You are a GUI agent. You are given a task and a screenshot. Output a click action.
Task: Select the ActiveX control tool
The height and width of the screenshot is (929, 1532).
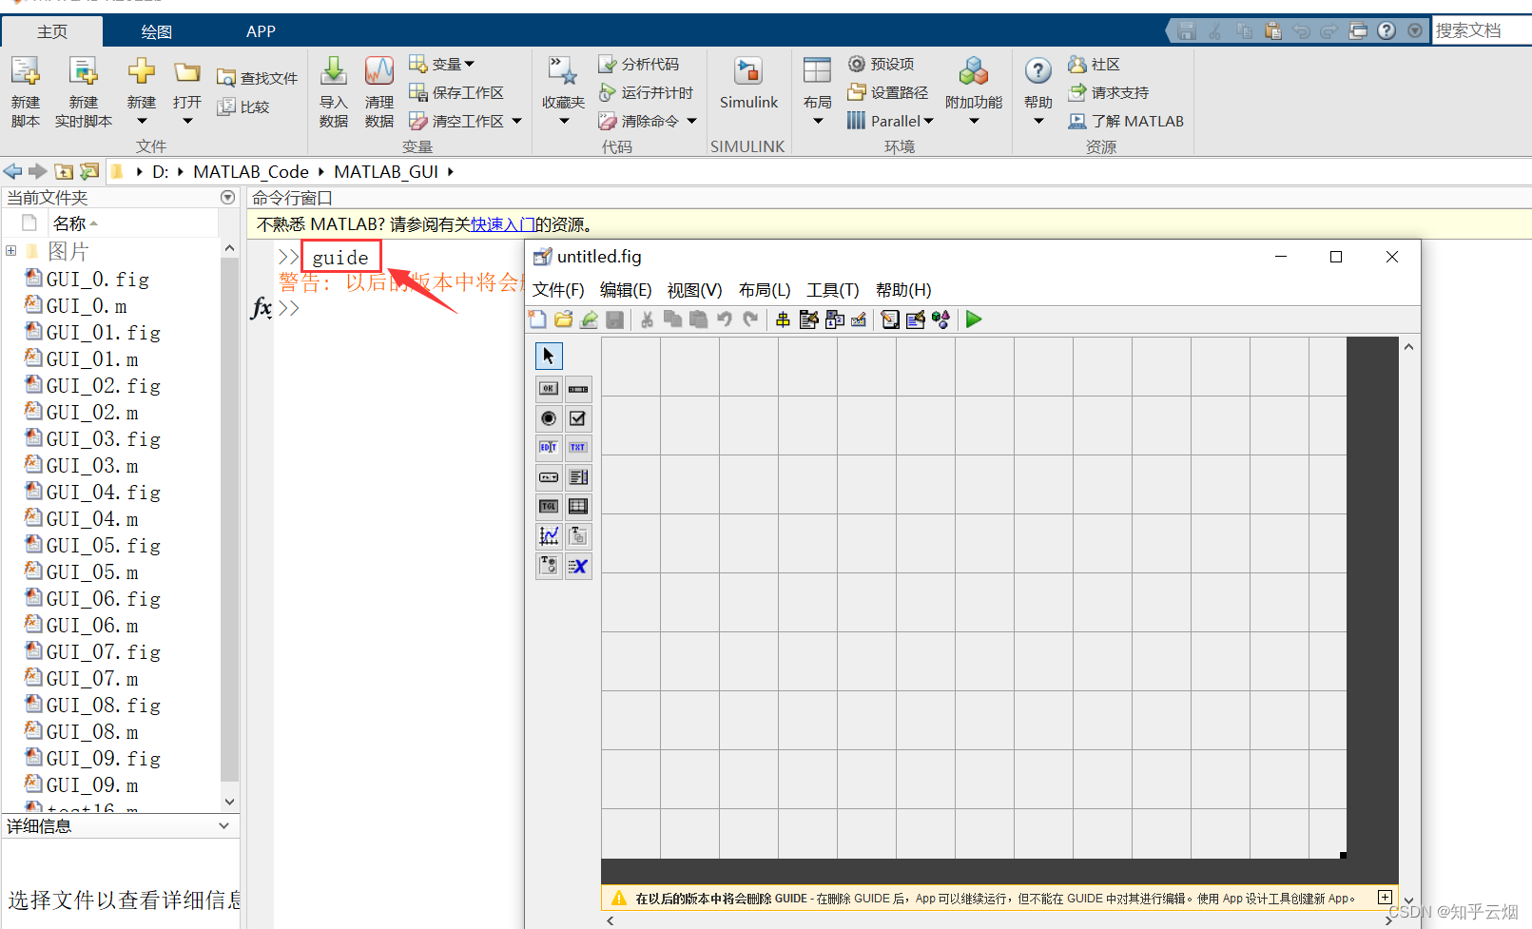(577, 566)
